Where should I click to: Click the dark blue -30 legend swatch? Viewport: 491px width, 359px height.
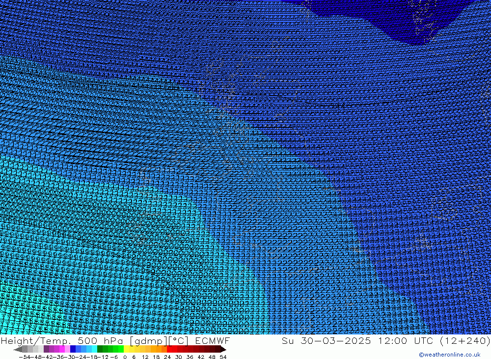[73, 349]
